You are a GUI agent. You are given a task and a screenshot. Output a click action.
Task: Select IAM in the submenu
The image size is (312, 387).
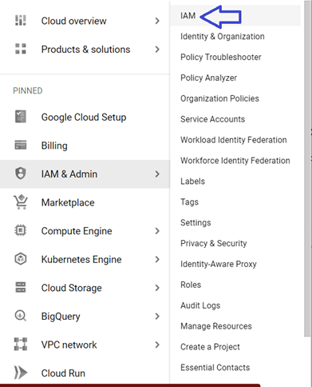[235, 16]
